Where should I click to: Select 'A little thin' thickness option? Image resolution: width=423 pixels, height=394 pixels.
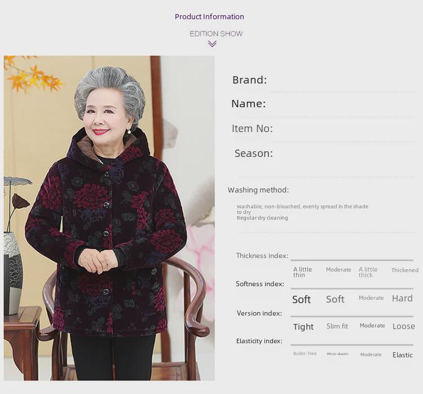pos(303,272)
